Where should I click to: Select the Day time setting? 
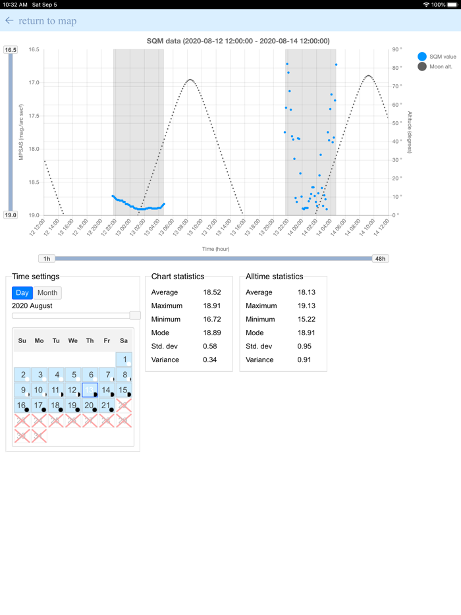[22, 292]
